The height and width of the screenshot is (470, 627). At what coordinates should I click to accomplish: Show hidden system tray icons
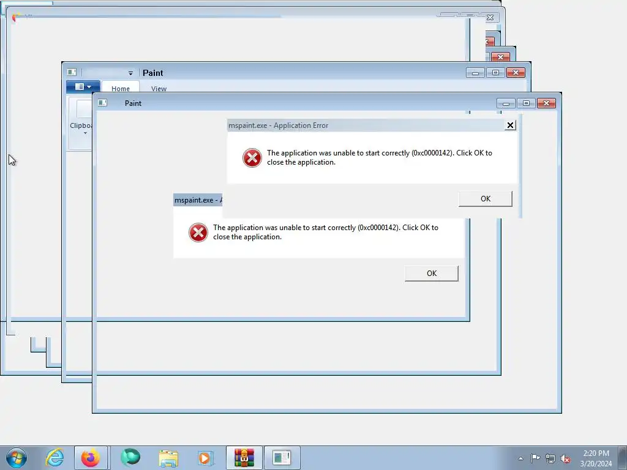tap(520, 458)
